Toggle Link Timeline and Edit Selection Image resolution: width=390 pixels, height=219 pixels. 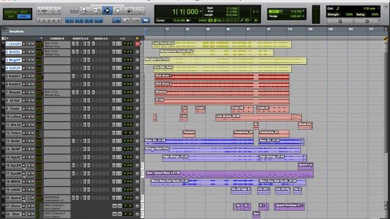tap(79, 20)
